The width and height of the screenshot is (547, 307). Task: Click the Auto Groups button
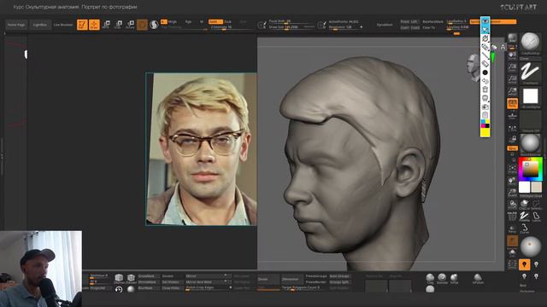340,276
